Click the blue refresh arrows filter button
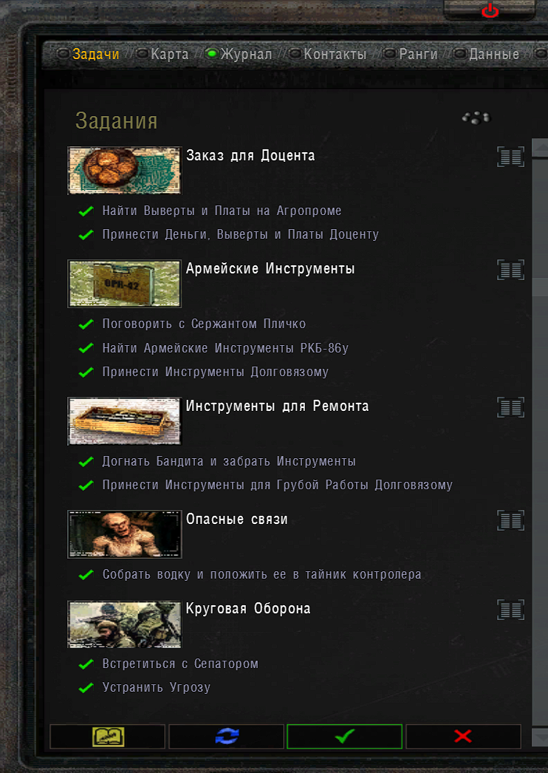 coord(226,737)
